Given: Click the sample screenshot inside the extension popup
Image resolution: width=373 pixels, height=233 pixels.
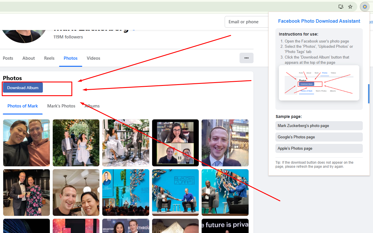Looking at the screenshot, I should [319, 82].
